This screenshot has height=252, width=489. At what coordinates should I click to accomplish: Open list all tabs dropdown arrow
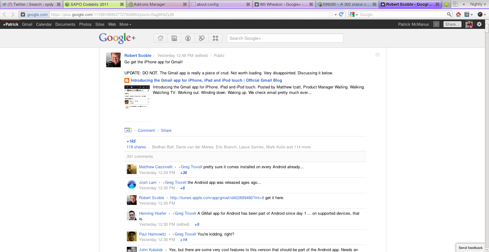pyautogui.click(x=464, y=4)
